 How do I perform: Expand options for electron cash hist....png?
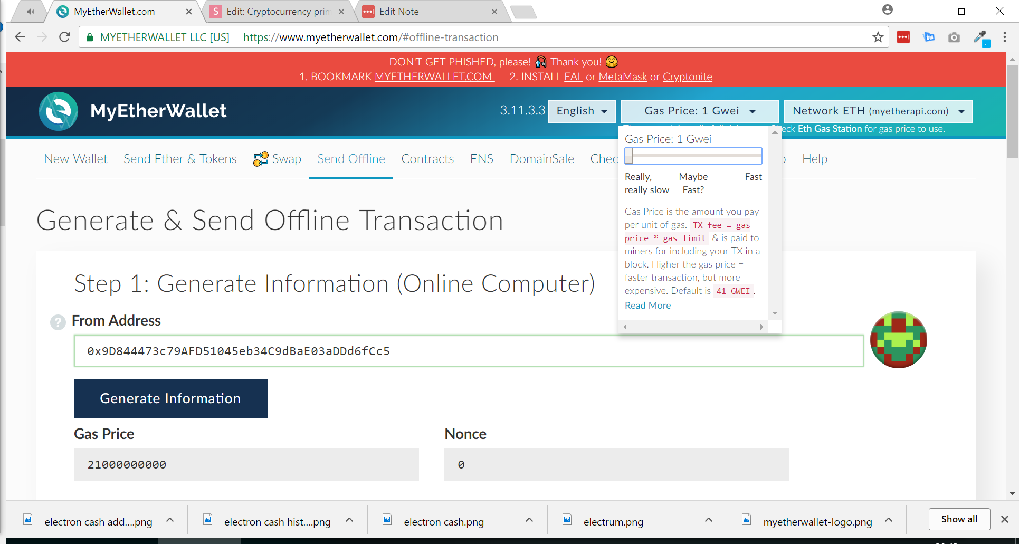point(349,520)
